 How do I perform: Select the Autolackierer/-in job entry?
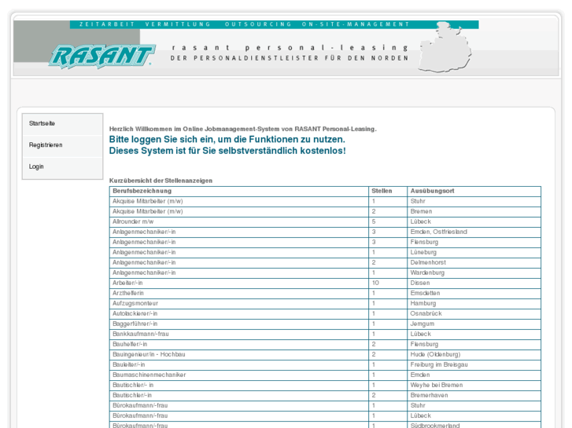coord(325,313)
